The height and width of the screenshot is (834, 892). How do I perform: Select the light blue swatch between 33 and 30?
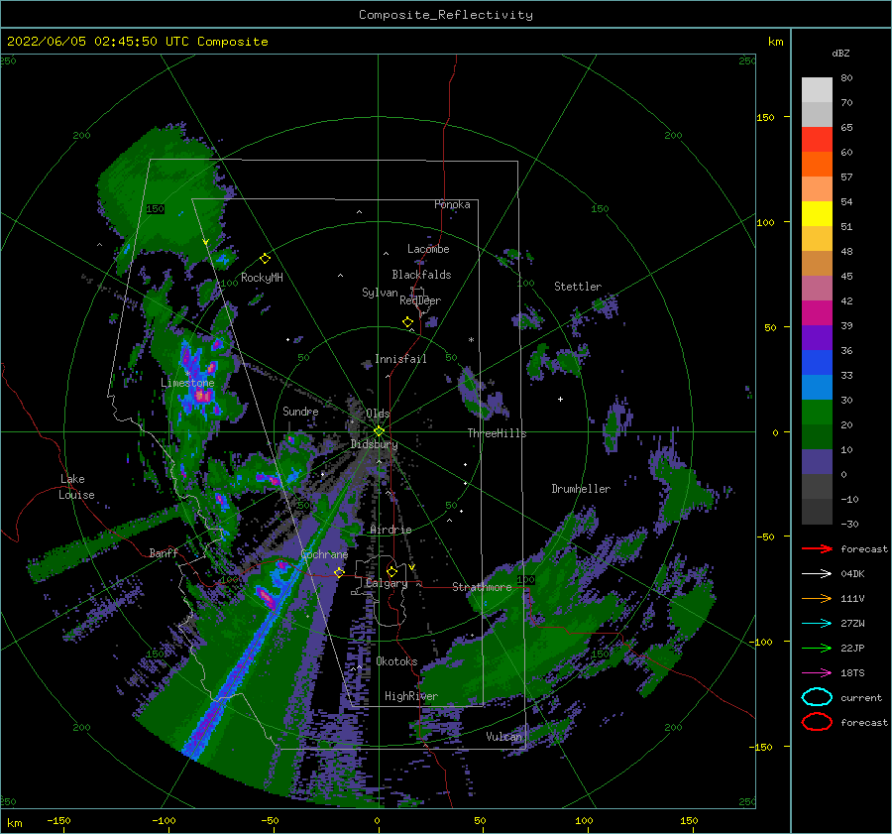click(817, 387)
